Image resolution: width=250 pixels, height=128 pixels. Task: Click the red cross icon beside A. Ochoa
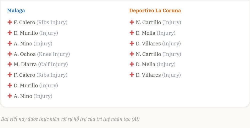click(10, 54)
